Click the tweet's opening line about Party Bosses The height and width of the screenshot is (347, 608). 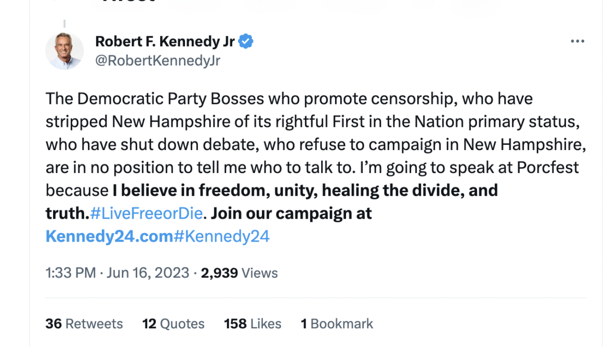[x=288, y=99]
